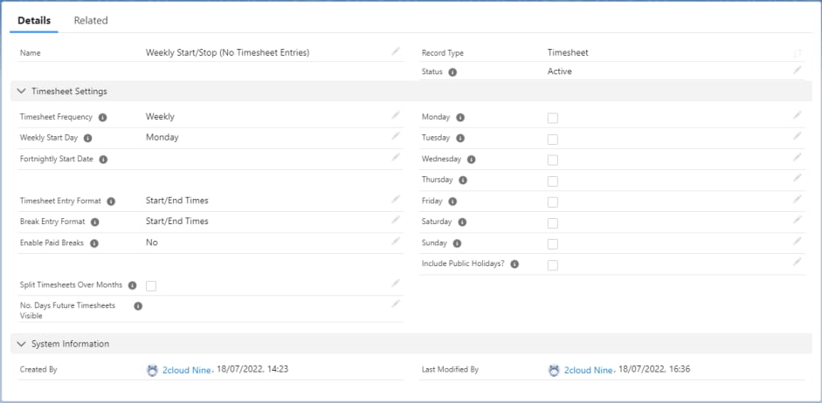822x403 pixels.
Task: Show info for No. Days Future Timesheets
Action: pos(138,305)
